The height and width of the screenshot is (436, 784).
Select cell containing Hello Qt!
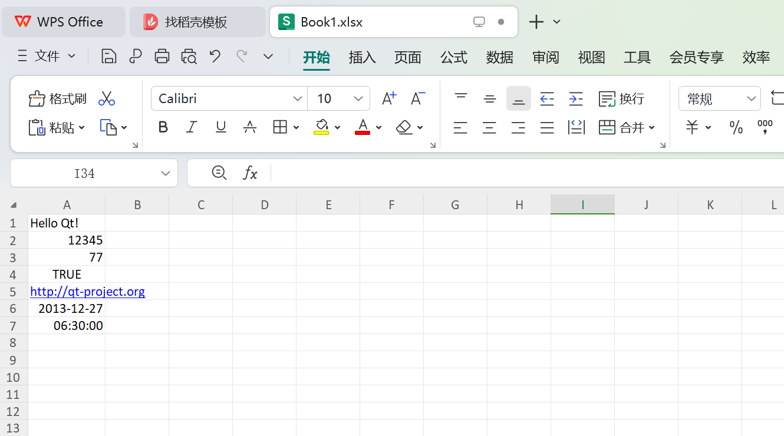coord(67,223)
